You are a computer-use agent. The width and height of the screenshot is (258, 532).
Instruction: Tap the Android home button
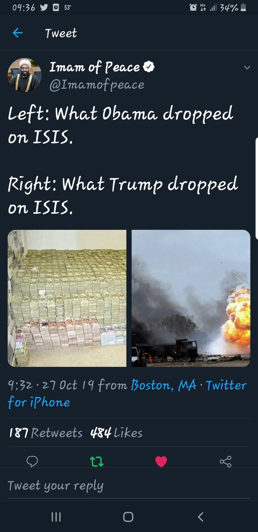pos(129,516)
